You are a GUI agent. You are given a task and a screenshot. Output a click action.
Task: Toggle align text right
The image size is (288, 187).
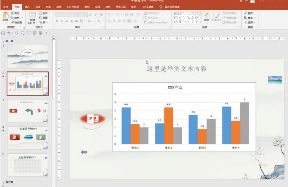click(x=119, y=21)
